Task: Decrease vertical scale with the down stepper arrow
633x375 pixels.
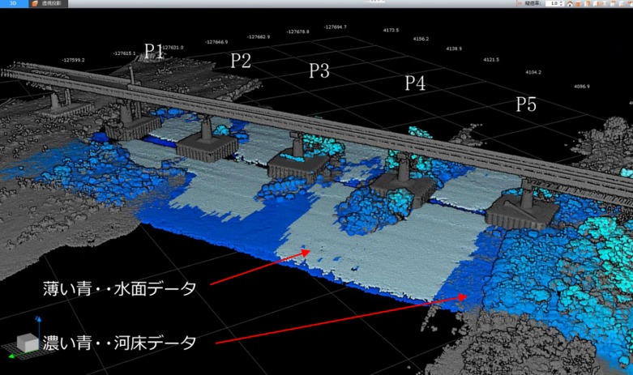Action: point(561,5)
